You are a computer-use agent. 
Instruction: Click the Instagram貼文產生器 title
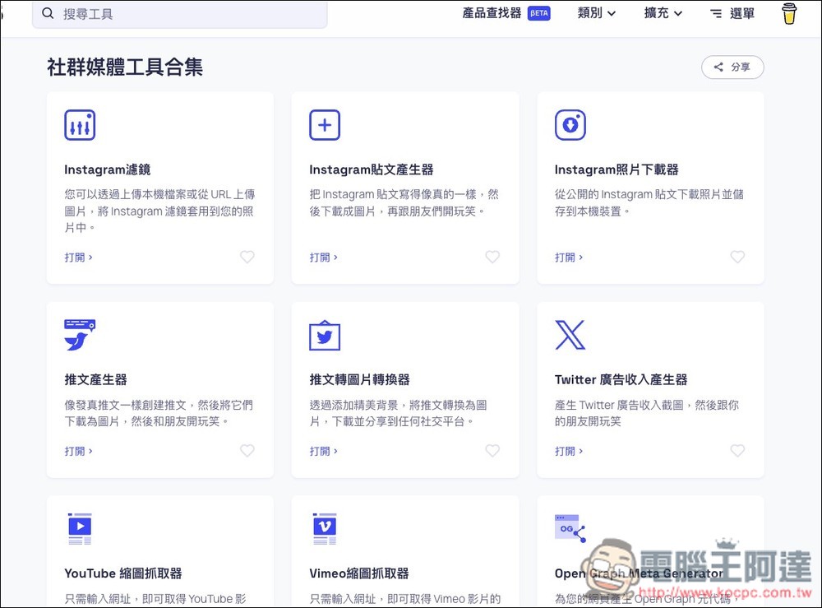click(x=372, y=170)
